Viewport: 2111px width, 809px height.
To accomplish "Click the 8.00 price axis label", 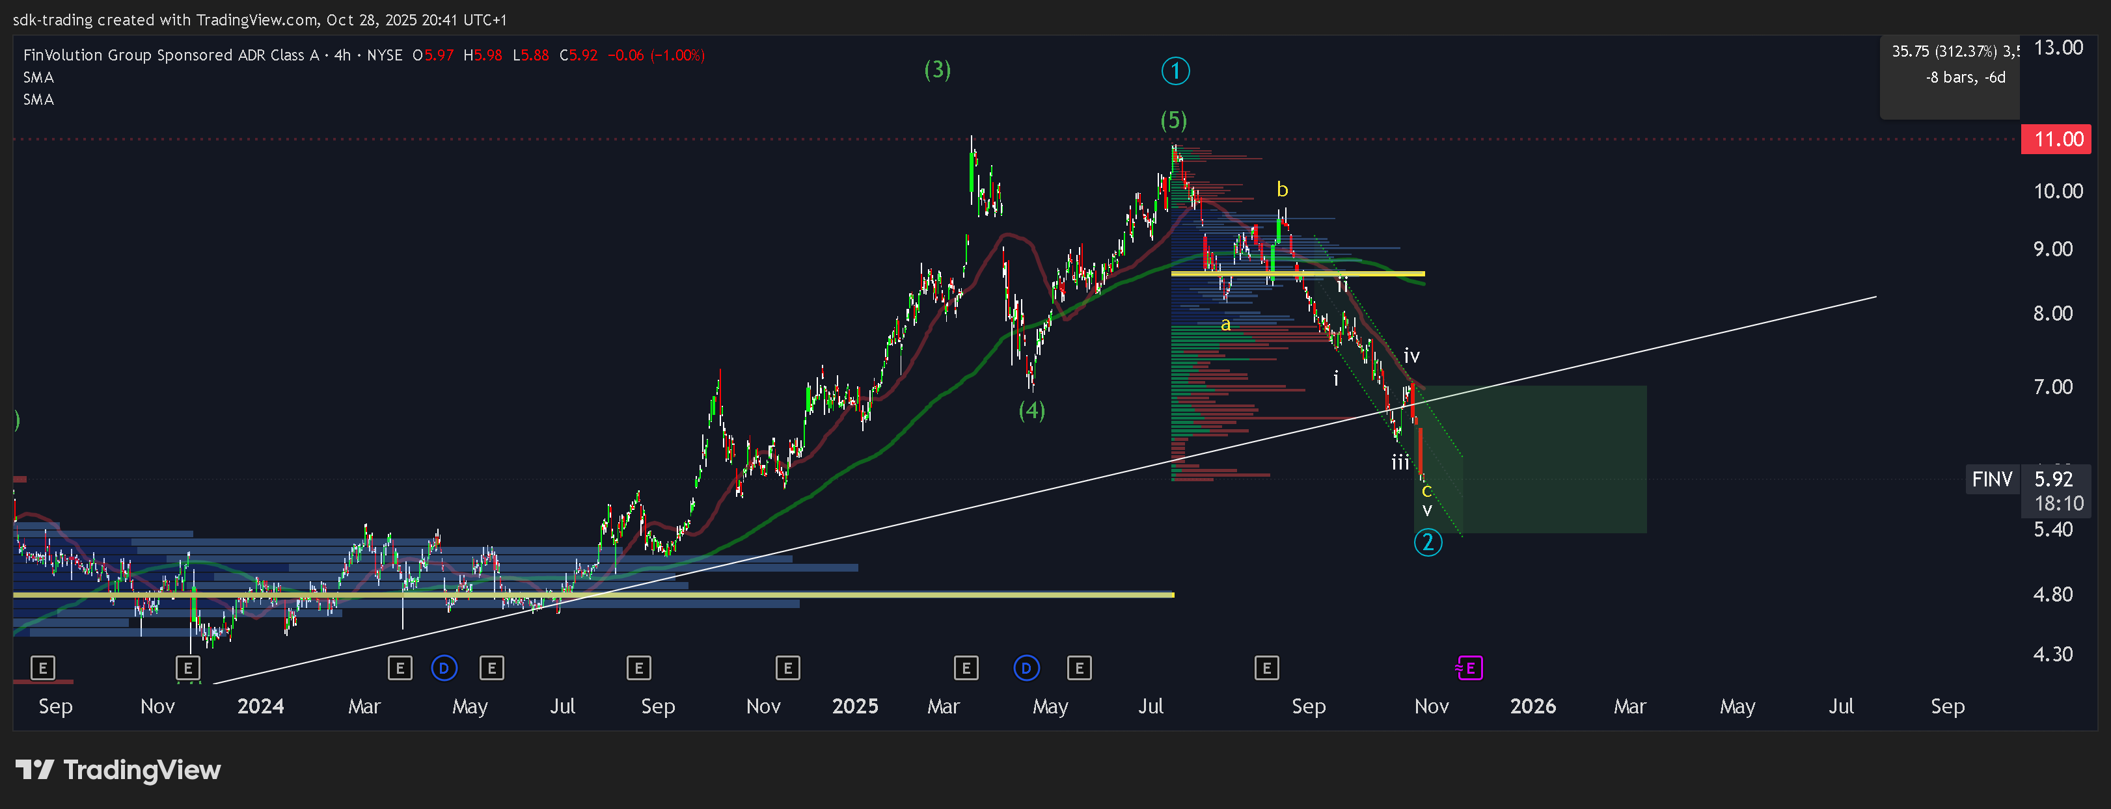I will [2053, 313].
